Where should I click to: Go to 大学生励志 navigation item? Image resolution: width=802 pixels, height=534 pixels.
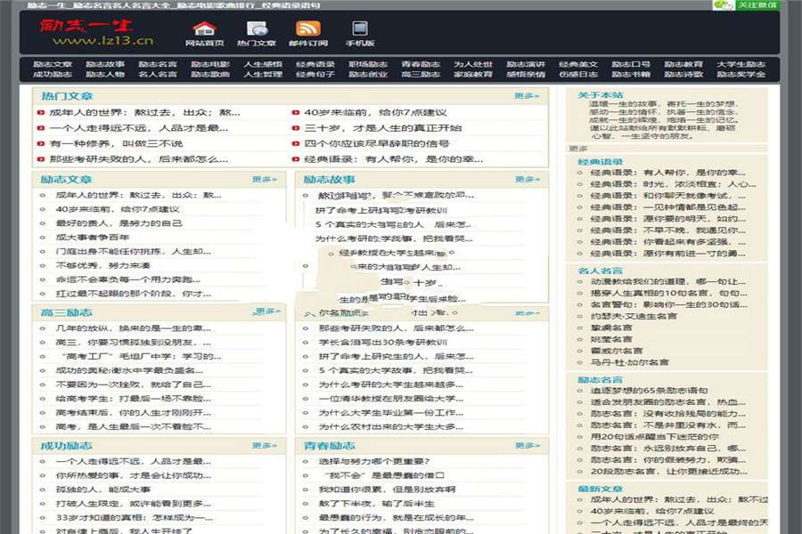click(x=740, y=64)
